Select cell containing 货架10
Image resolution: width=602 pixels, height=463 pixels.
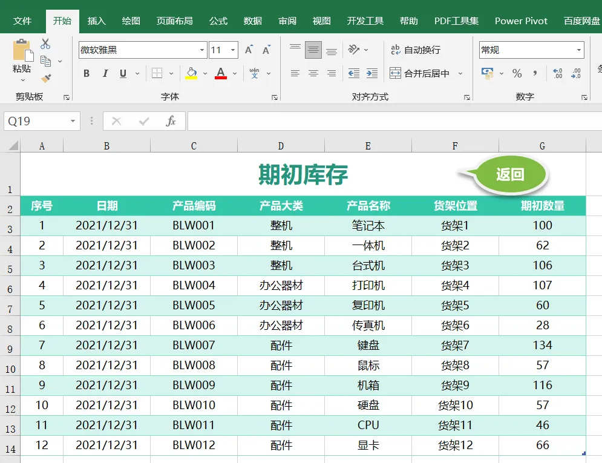pyautogui.click(x=456, y=405)
